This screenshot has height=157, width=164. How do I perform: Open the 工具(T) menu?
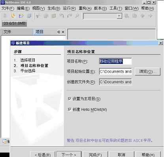[x=116, y=8]
